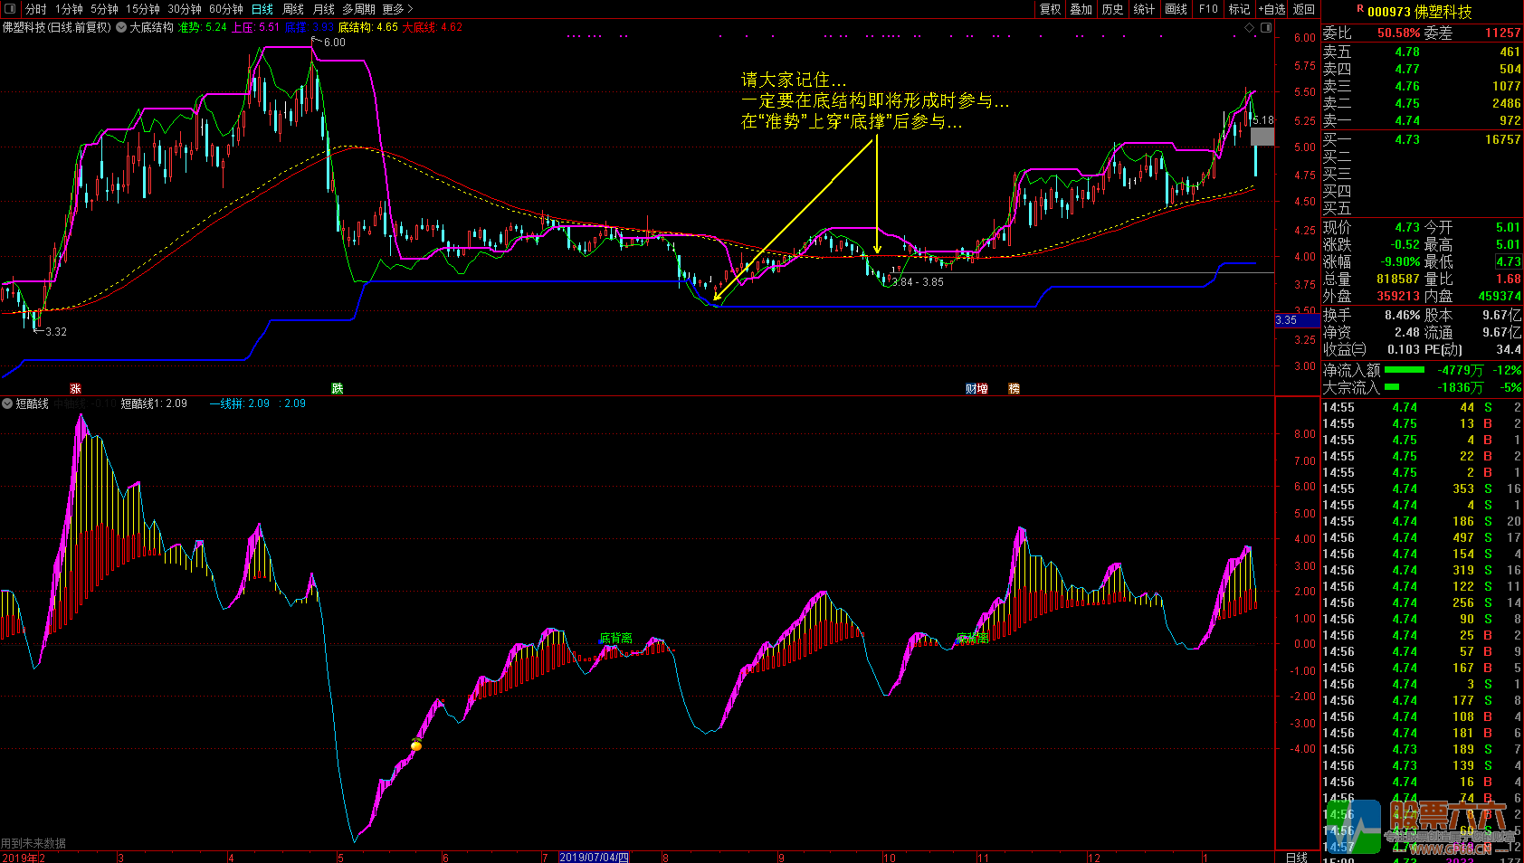Click the green 跌 marker on chart
This screenshot has height=863, width=1524.
click(337, 389)
